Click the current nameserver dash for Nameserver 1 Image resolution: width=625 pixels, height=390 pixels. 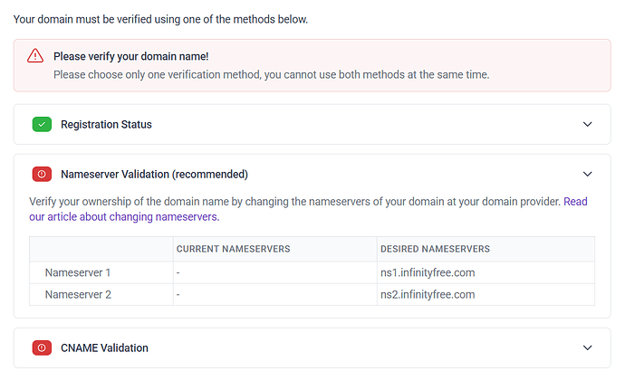tap(178, 272)
